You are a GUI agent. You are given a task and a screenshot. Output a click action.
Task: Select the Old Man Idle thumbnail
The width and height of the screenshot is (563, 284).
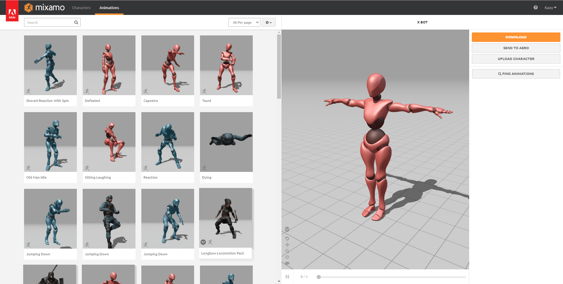click(x=50, y=142)
